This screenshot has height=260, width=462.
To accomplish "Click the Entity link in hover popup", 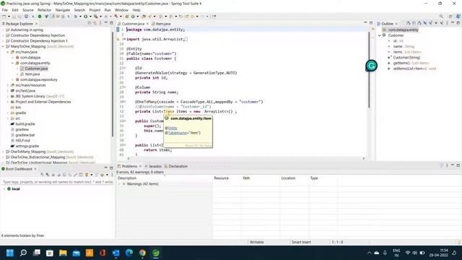I will (x=173, y=128).
